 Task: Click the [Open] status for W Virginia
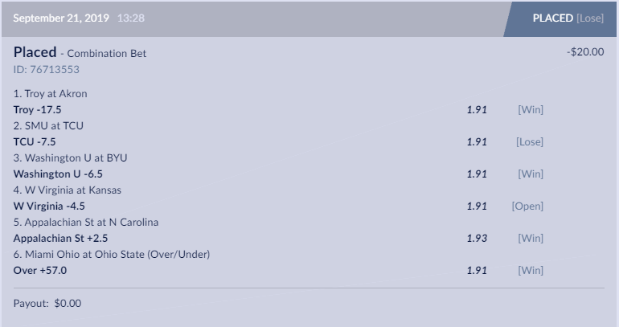tap(527, 206)
